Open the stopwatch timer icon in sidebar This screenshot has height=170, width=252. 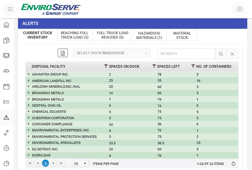click(6, 148)
